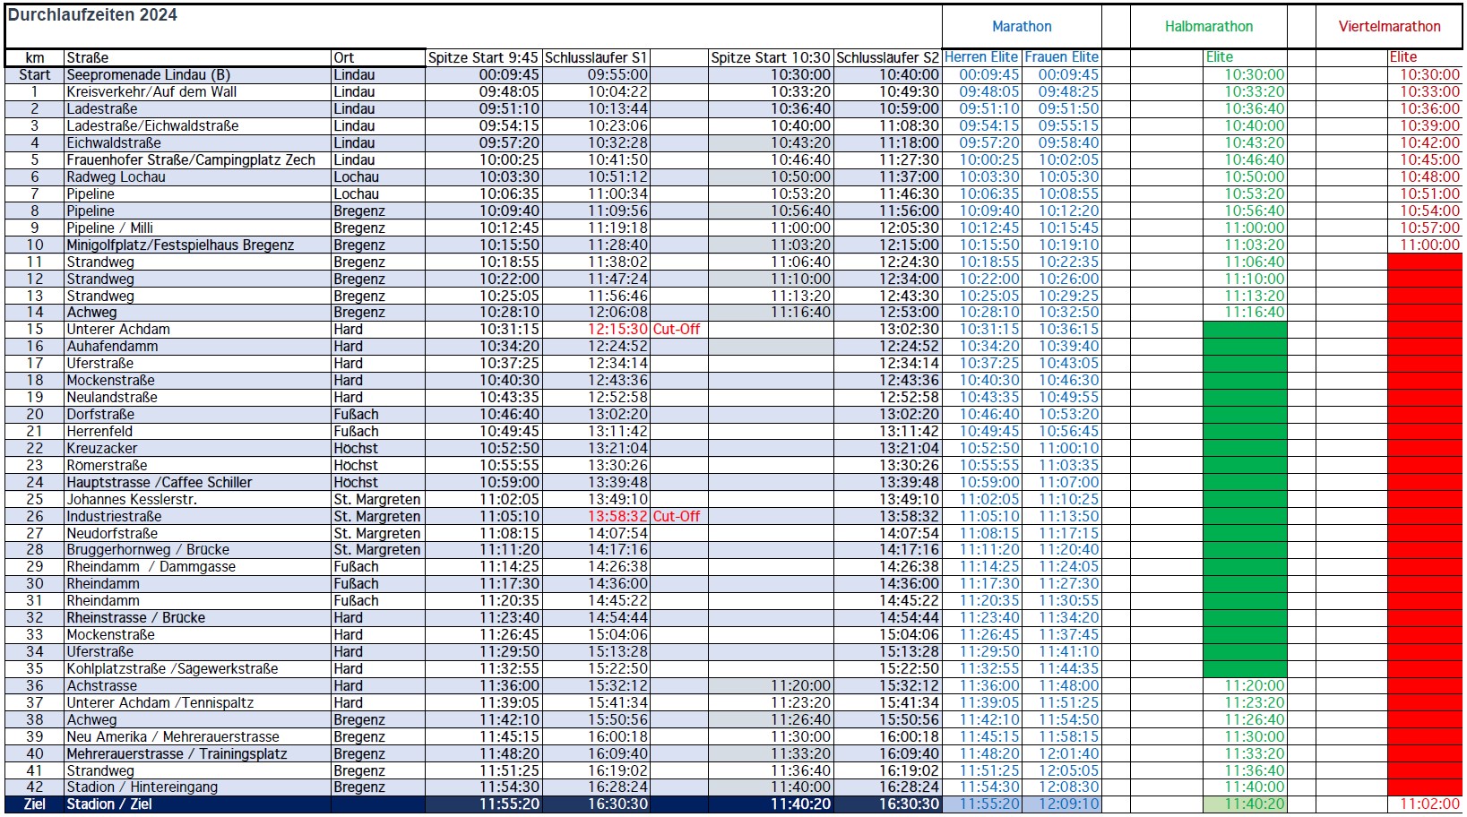
Task: Click the "Hauptstrasse /Caffee Schiller" cell
Action: pos(159,483)
